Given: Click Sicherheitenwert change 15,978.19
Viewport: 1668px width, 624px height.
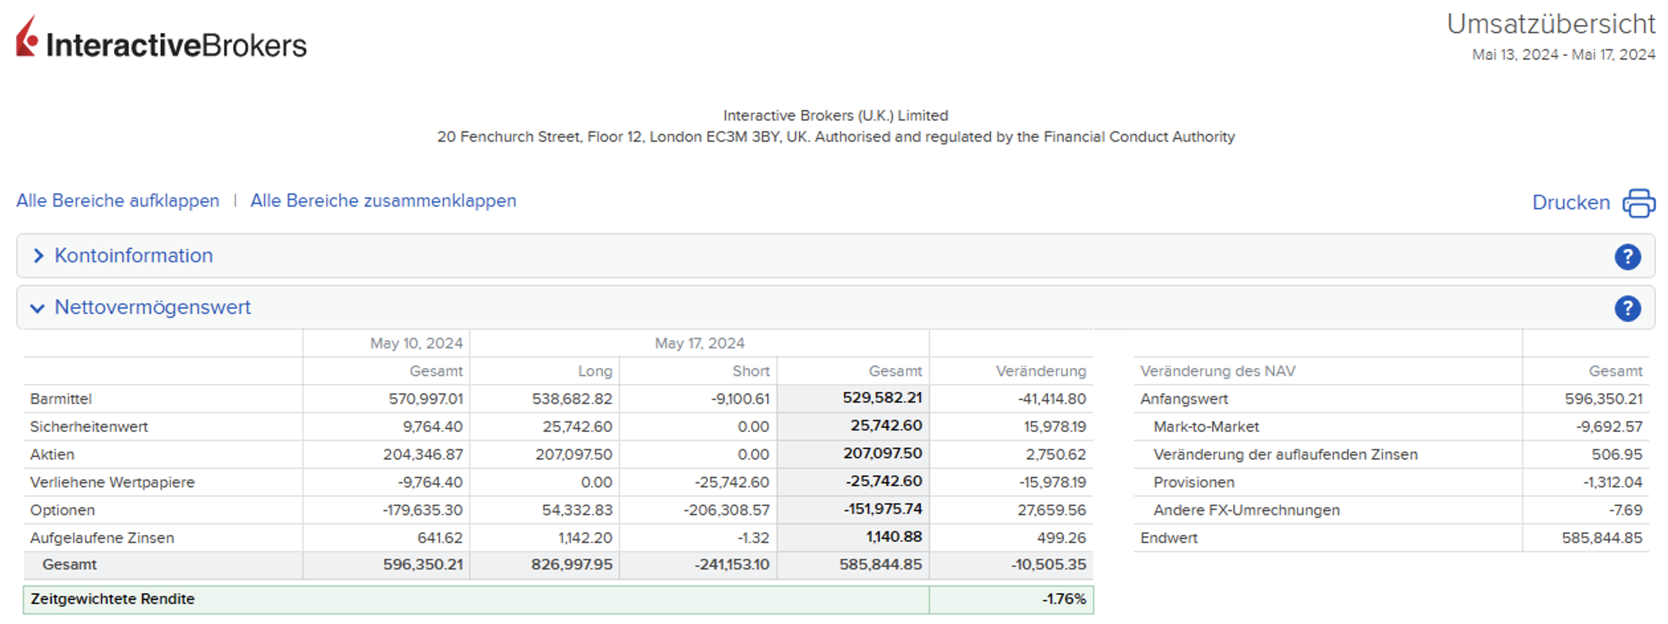Looking at the screenshot, I should tap(1055, 427).
